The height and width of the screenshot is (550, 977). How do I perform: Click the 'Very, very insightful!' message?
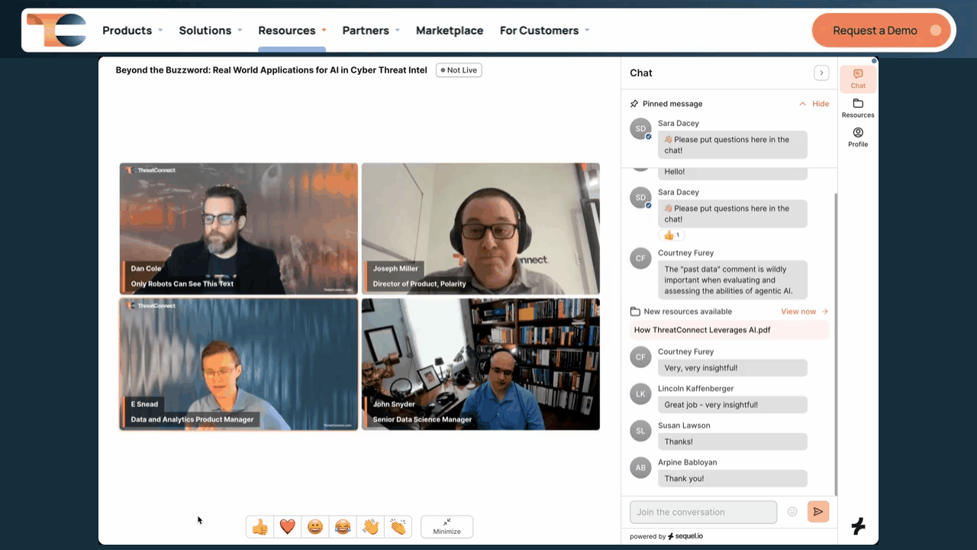(x=733, y=368)
